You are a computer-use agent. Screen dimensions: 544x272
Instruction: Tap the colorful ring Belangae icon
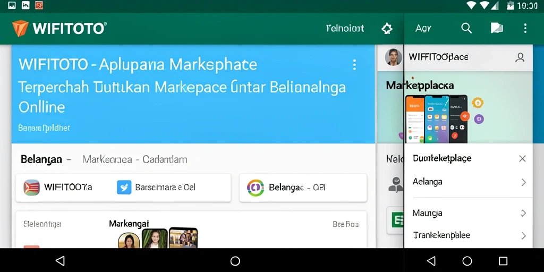point(256,188)
